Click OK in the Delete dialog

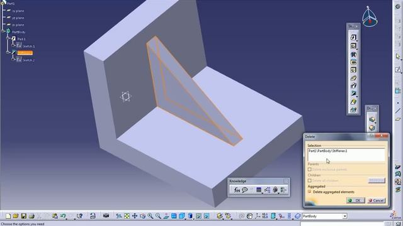355,200
